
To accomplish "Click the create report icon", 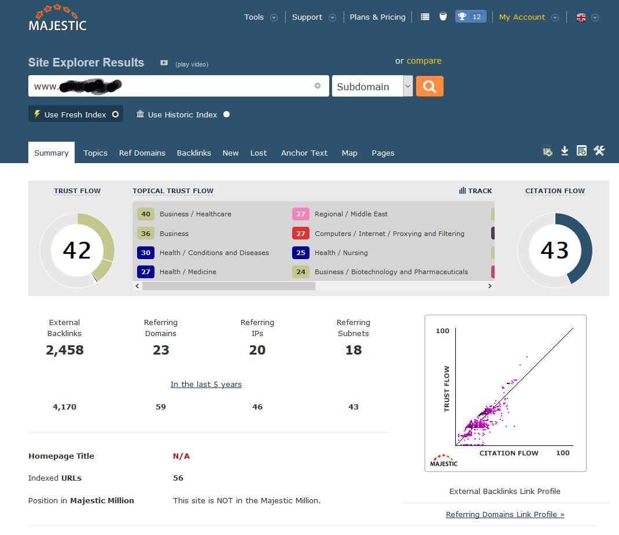I will point(581,151).
